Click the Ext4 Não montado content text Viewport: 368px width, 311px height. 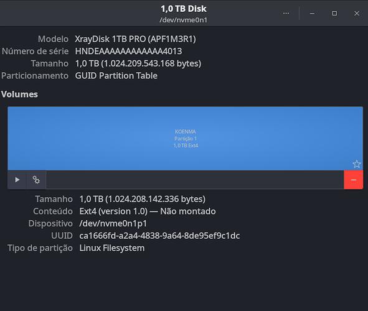point(148,211)
